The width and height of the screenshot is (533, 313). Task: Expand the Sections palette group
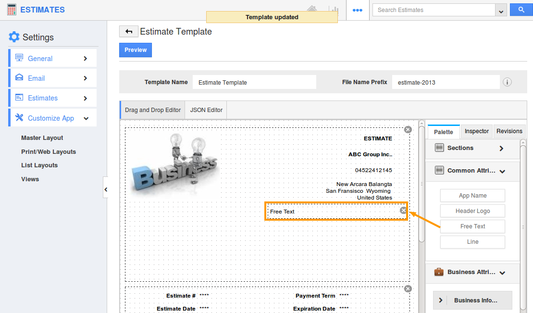coord(501,148)
